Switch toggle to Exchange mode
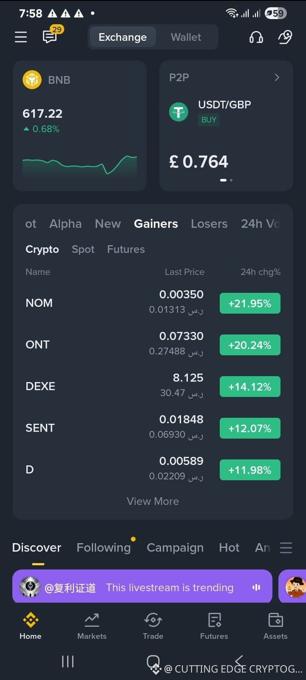This screenshot has width=306, height=680. pyautogui.click(x=122, y=37)
